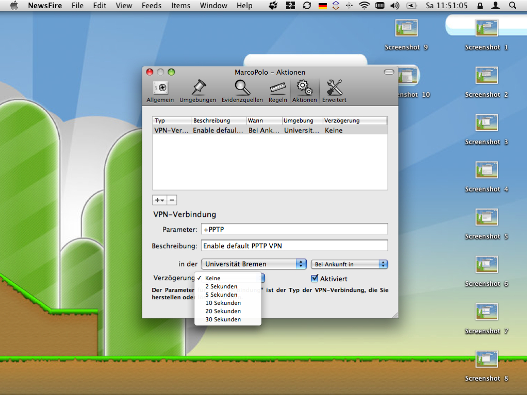Click the menu bar clock
The height and width of the screenshot is (395, 527).
click(447, 5)
